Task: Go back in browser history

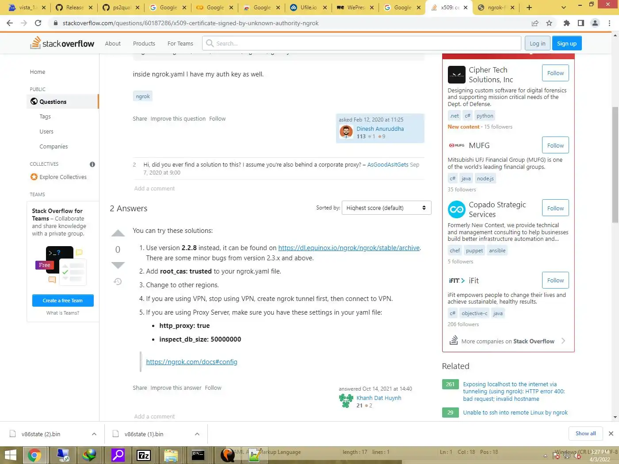Action: (10, 23)
